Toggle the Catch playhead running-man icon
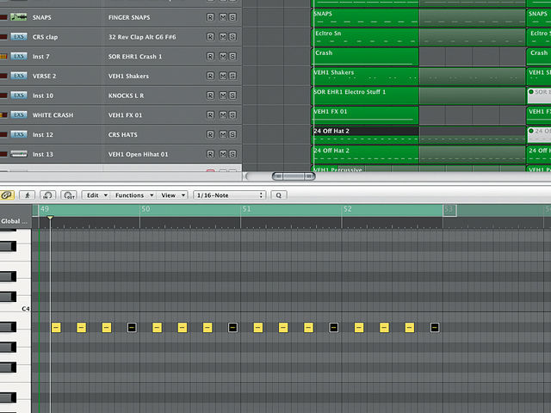The height and width of the screenshot is (413, 551). [27, 195]
